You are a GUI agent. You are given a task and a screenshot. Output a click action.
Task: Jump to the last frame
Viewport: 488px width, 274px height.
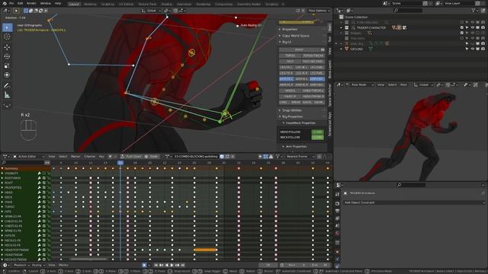(183, 265)
